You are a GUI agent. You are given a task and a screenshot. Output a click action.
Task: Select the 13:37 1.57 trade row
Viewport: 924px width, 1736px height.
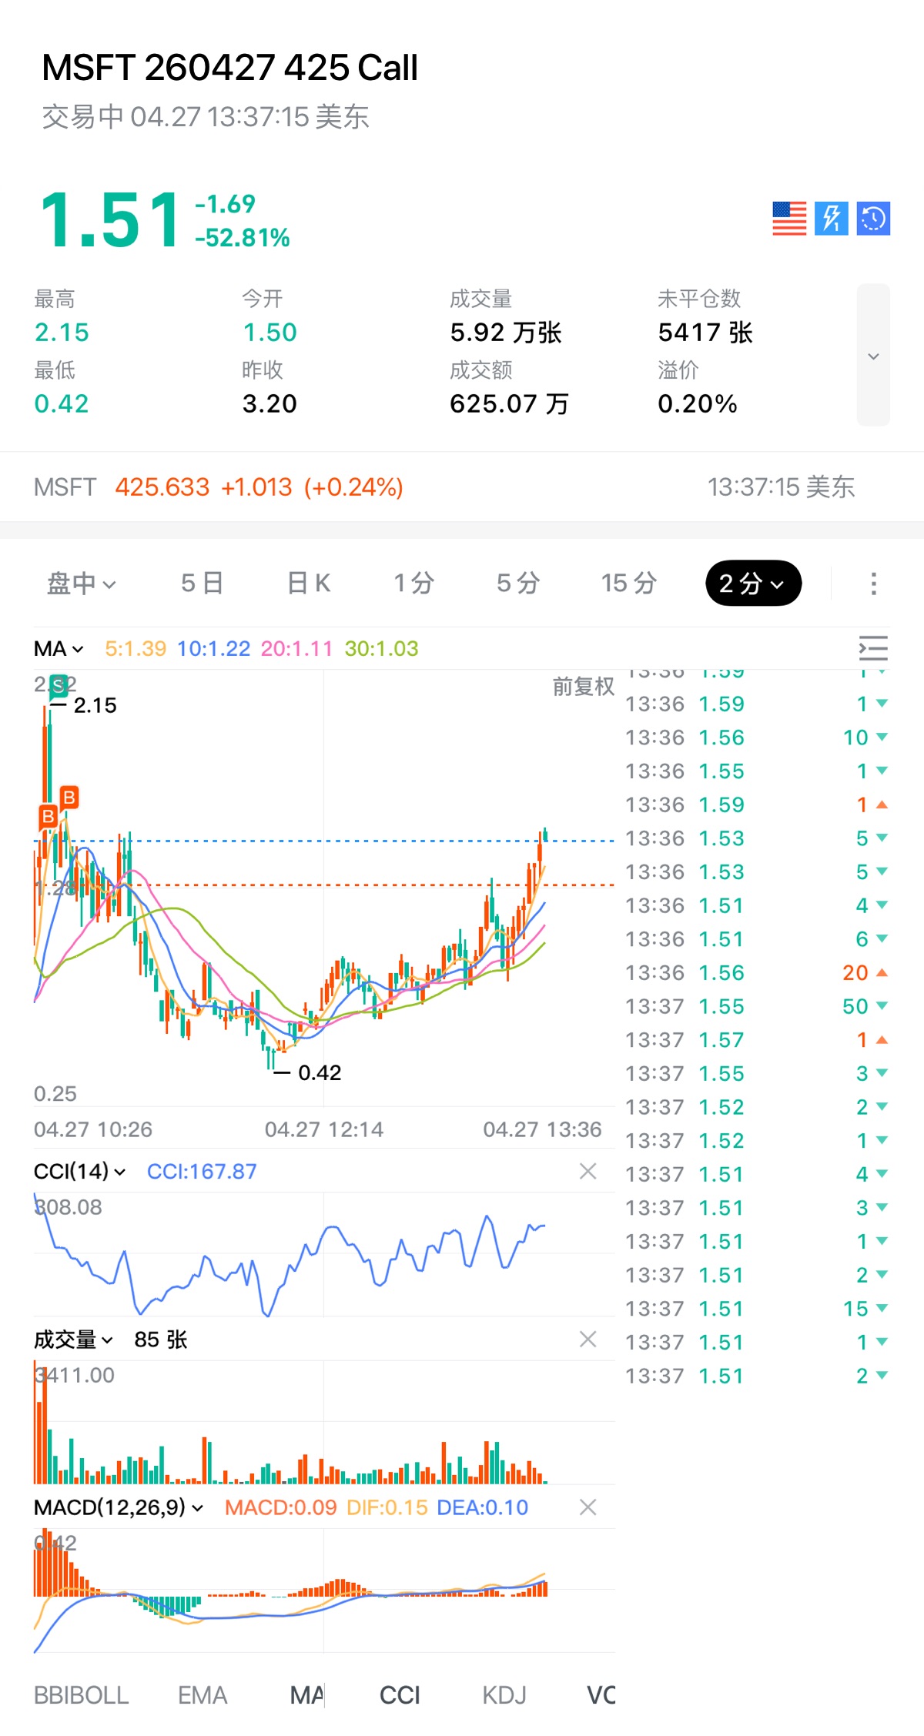click(x=757, y=1040)
